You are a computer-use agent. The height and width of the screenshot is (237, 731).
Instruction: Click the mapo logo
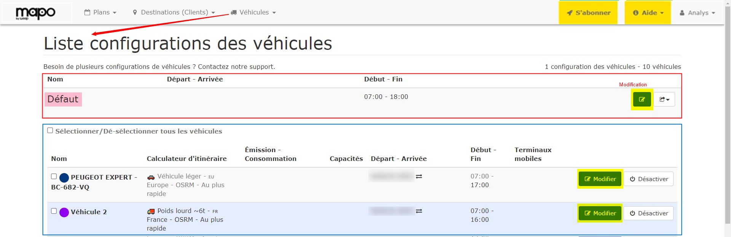35,13
